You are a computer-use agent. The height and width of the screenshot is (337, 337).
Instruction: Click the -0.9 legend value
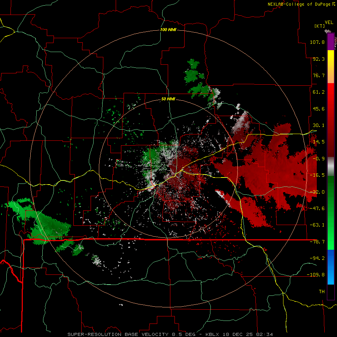click(x=319, y=159)
